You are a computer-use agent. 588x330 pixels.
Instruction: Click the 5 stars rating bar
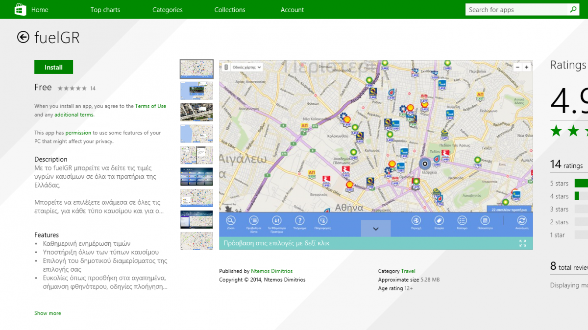tap(581, 183)
